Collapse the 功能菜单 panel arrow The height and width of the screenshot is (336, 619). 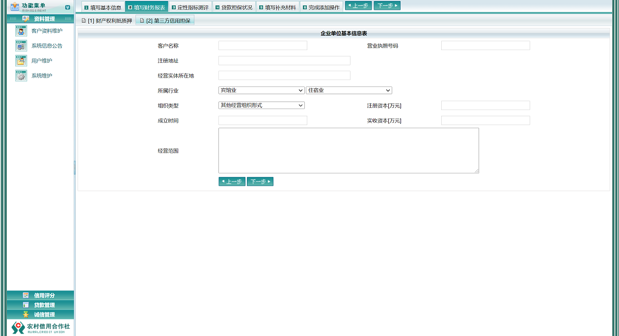(67, 7)
